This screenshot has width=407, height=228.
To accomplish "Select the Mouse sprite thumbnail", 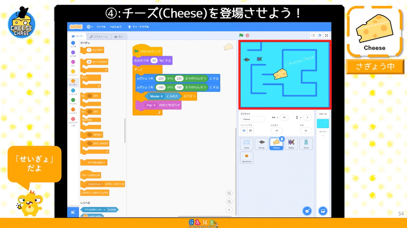I will click(262, 144).
